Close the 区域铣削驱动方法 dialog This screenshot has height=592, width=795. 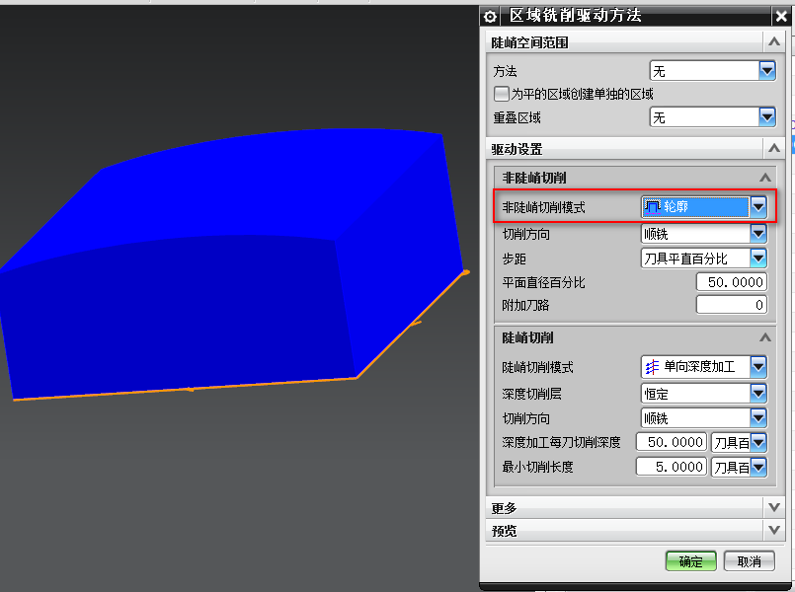click(782, 16)
